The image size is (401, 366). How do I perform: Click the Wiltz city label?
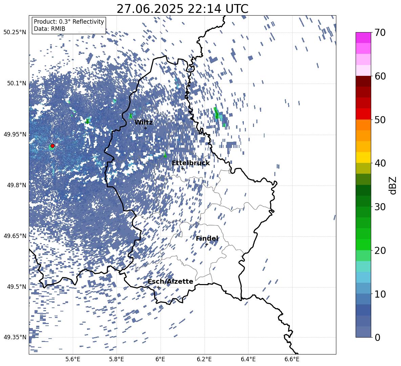pos(144,123)
